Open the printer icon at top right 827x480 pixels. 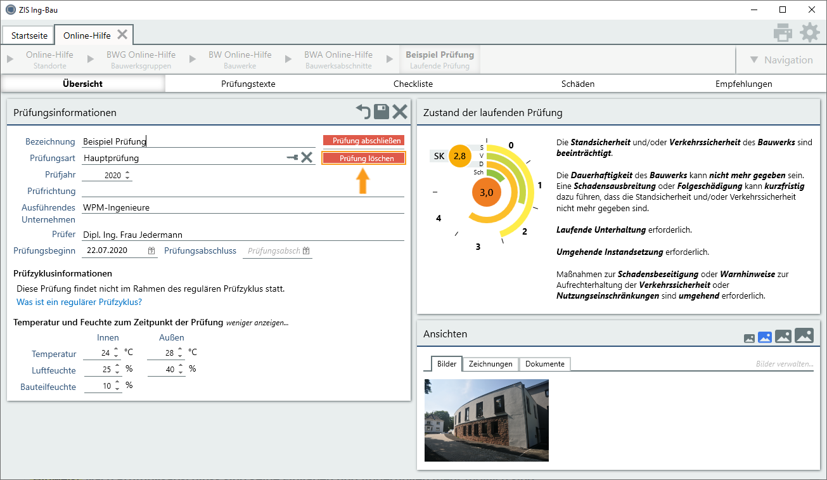(783, 33)
